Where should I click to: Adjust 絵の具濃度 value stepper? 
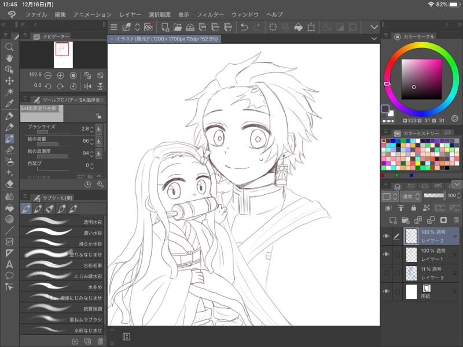[92, 153]
